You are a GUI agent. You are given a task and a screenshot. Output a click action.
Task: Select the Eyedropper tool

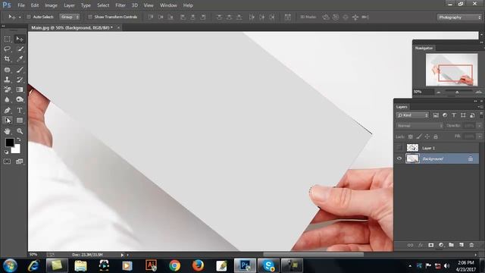tap(20, 59)
